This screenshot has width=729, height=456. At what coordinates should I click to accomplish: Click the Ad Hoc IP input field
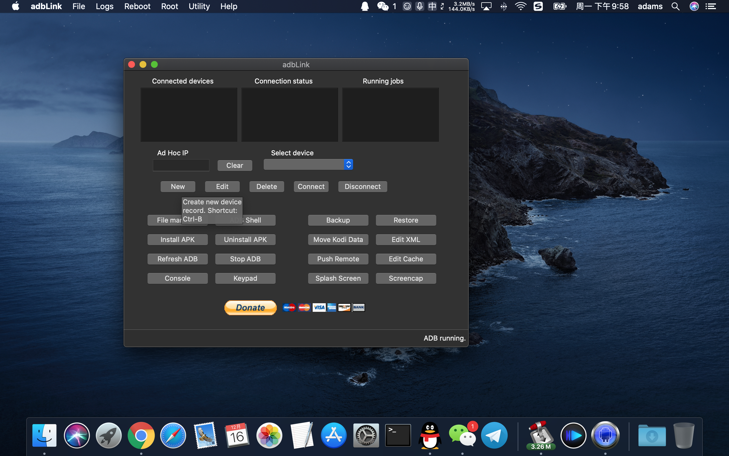[181, 165]
